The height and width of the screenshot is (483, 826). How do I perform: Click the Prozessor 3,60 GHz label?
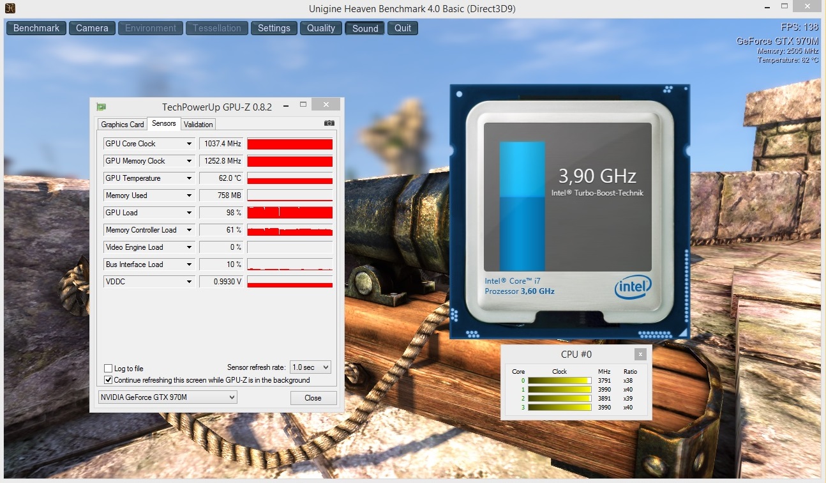[520, 291]
